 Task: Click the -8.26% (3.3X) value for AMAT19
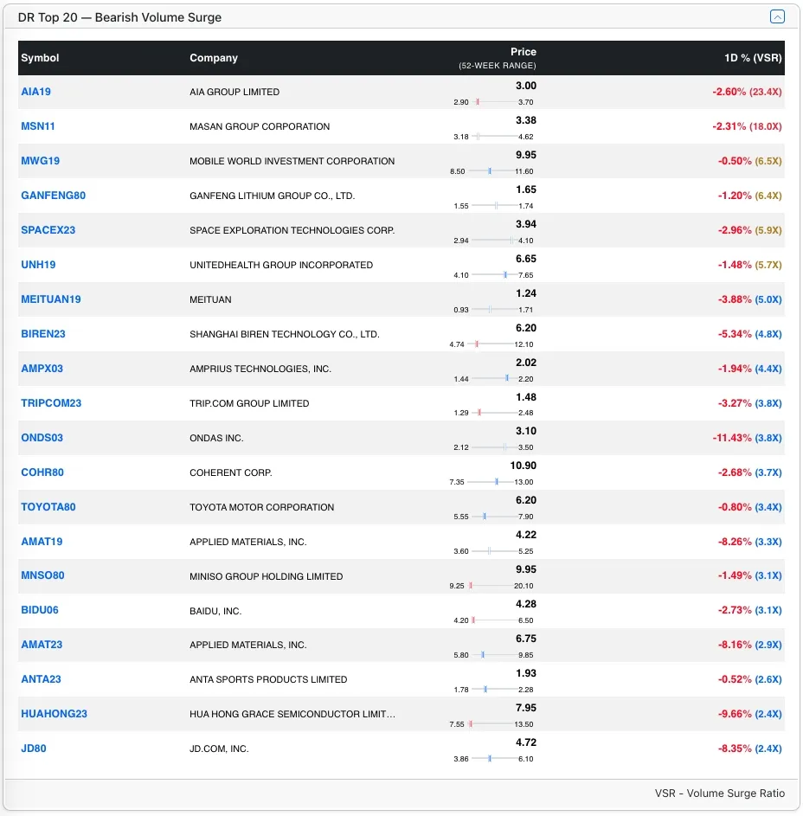[750, 541]
